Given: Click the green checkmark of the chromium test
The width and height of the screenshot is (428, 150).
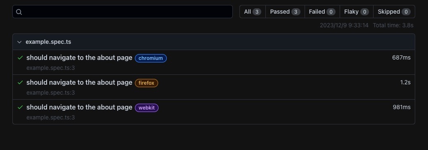Looking at the screenshot, I should tap(20, 58).
